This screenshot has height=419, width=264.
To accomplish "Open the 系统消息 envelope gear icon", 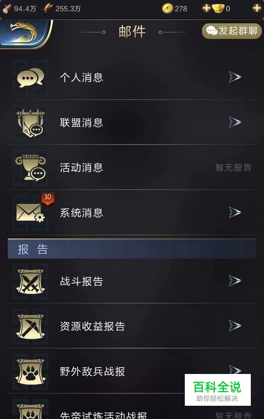I will (x=31, y=213).
